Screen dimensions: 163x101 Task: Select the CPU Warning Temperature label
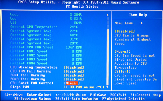34,67
